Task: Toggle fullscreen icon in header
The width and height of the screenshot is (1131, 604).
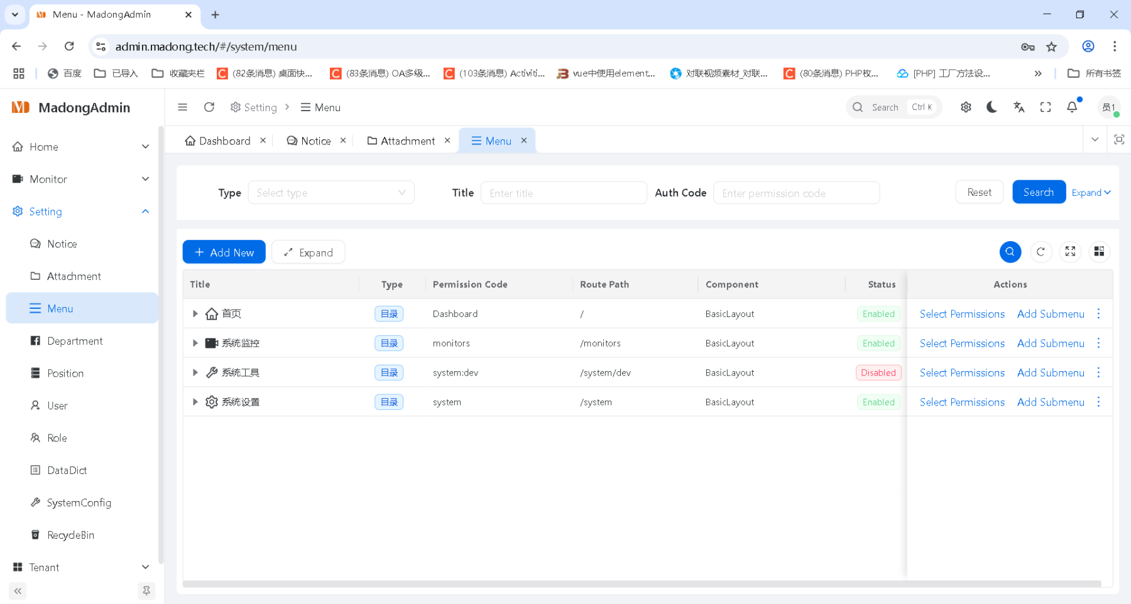Action: coord(1046,107)
